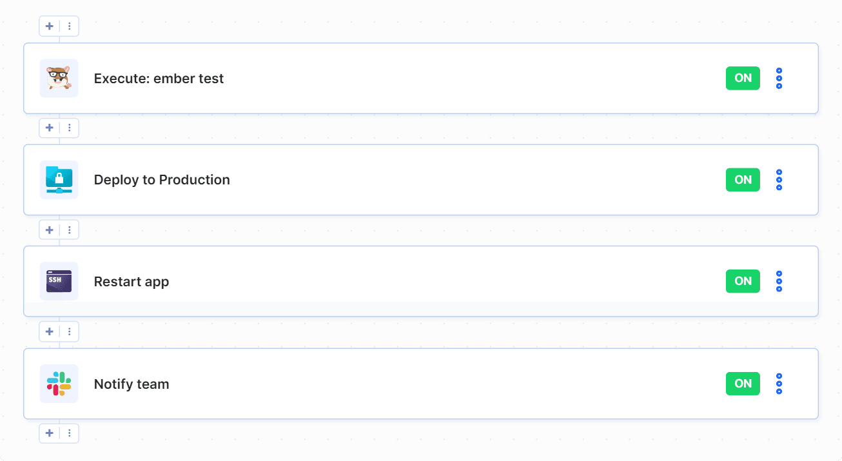The image size is (842, 461).
Task: Select the Deploy to Production card
Action: (419, 180)
